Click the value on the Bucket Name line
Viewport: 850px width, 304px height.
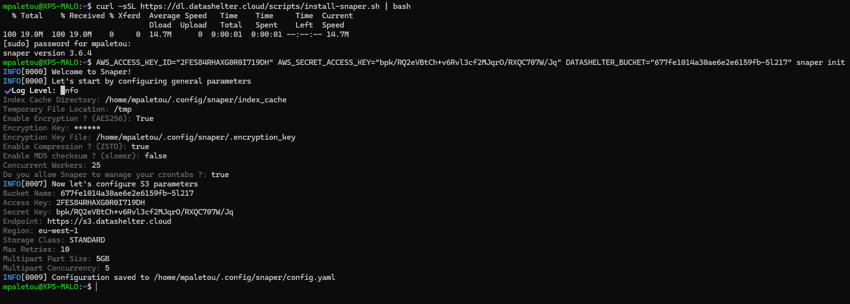127,193
